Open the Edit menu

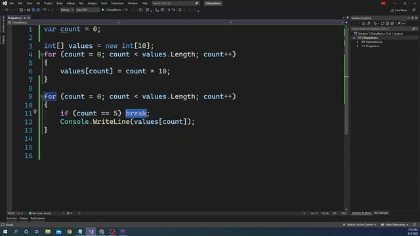click(20, 3)
